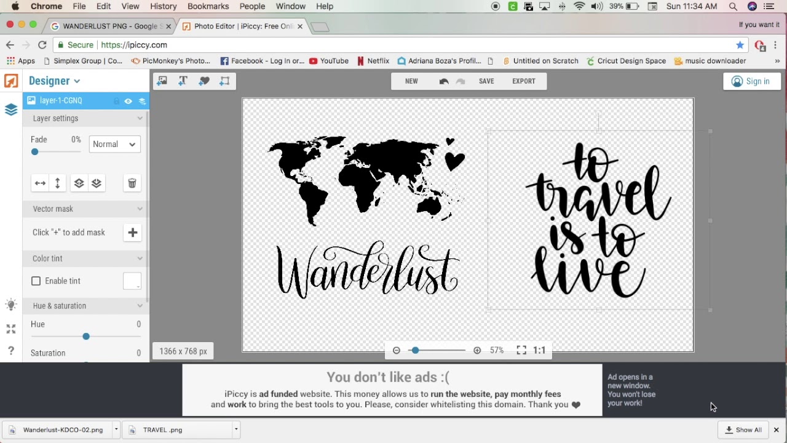
Task: Click the address bar URL field
Action: [393, 45]
